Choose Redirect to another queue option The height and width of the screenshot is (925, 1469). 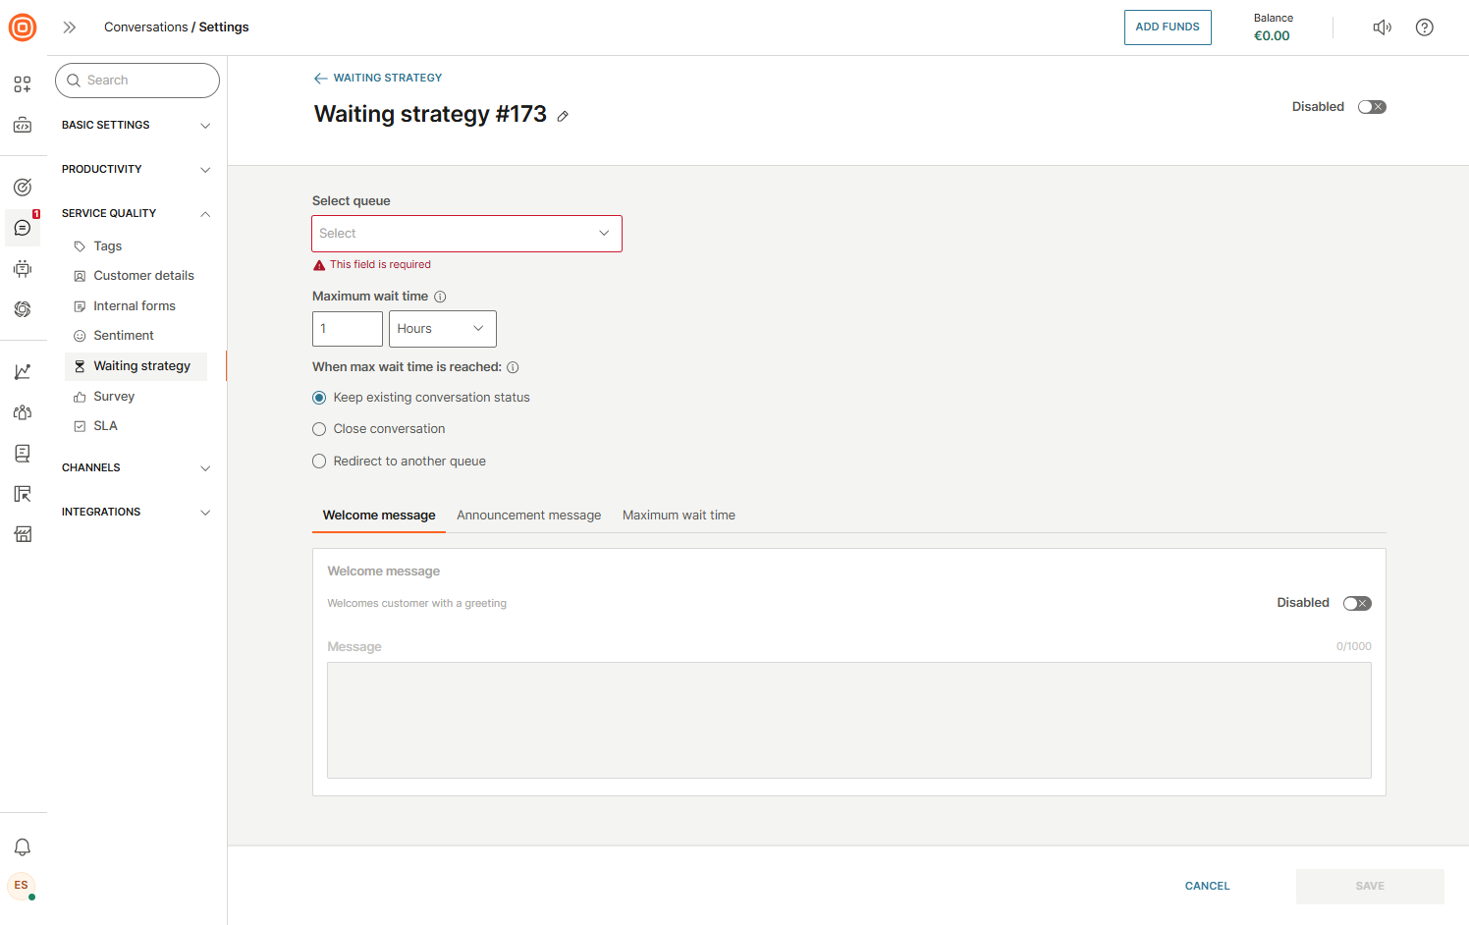pyautogui.click(x=319, y=462)
